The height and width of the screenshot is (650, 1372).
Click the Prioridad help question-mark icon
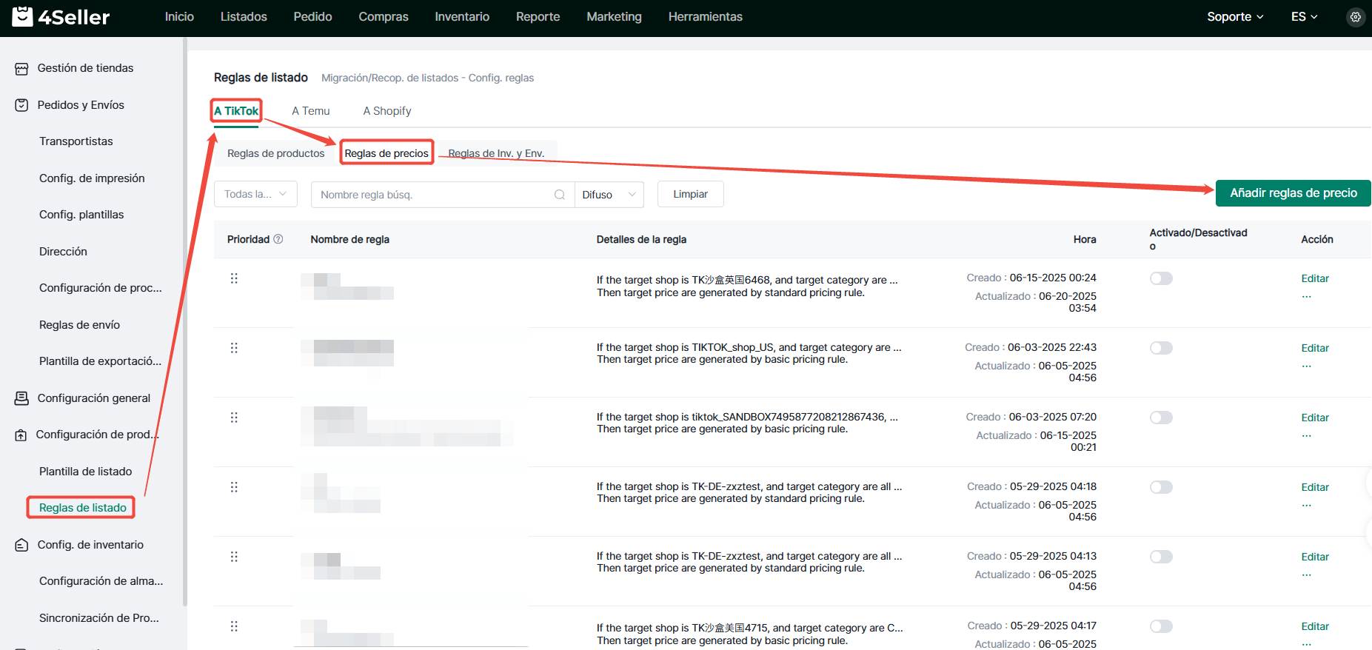[278, 239]
